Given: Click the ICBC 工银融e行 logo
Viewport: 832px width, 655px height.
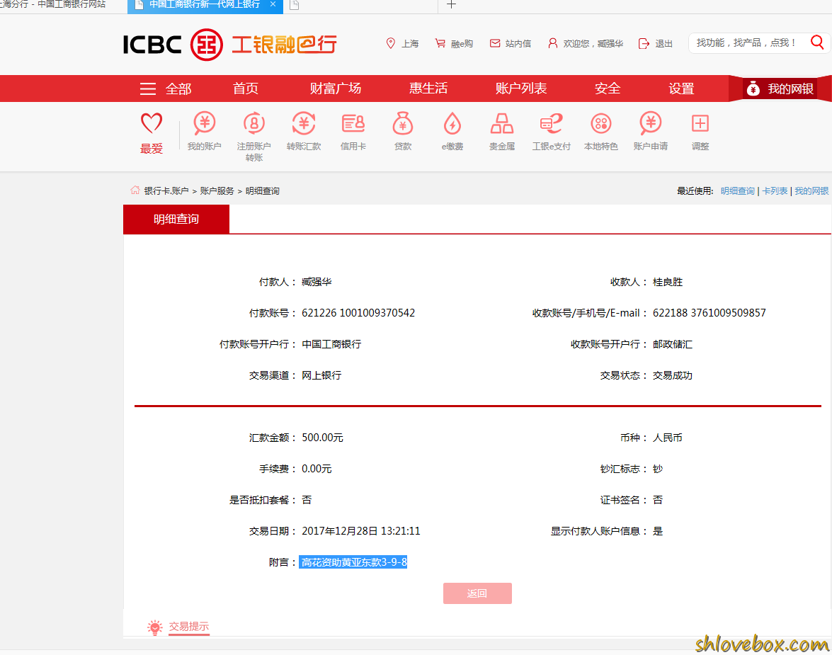Looking at the screenshot, I should tap(229, 45).
